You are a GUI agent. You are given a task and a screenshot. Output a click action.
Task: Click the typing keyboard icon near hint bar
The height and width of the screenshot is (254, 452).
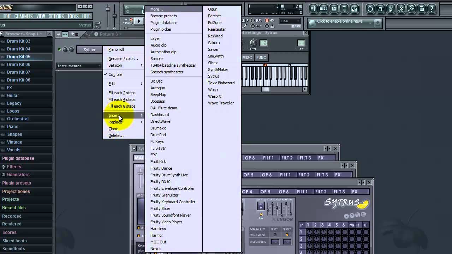tap(97, 23)
